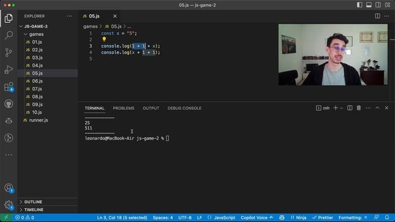
Task: Maximize the terminal panel size
Action: click(377, 108)
